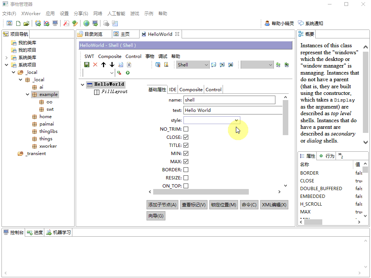Image resolution: width=371 pixels, height=278 pixels.
Task: Open the empty combo right of Shell icons
Action: pos(257,65)
